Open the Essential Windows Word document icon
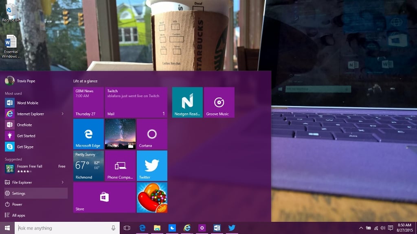 (x=11, y=46)
